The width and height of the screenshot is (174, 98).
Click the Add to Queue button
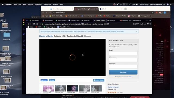point(99,80)
